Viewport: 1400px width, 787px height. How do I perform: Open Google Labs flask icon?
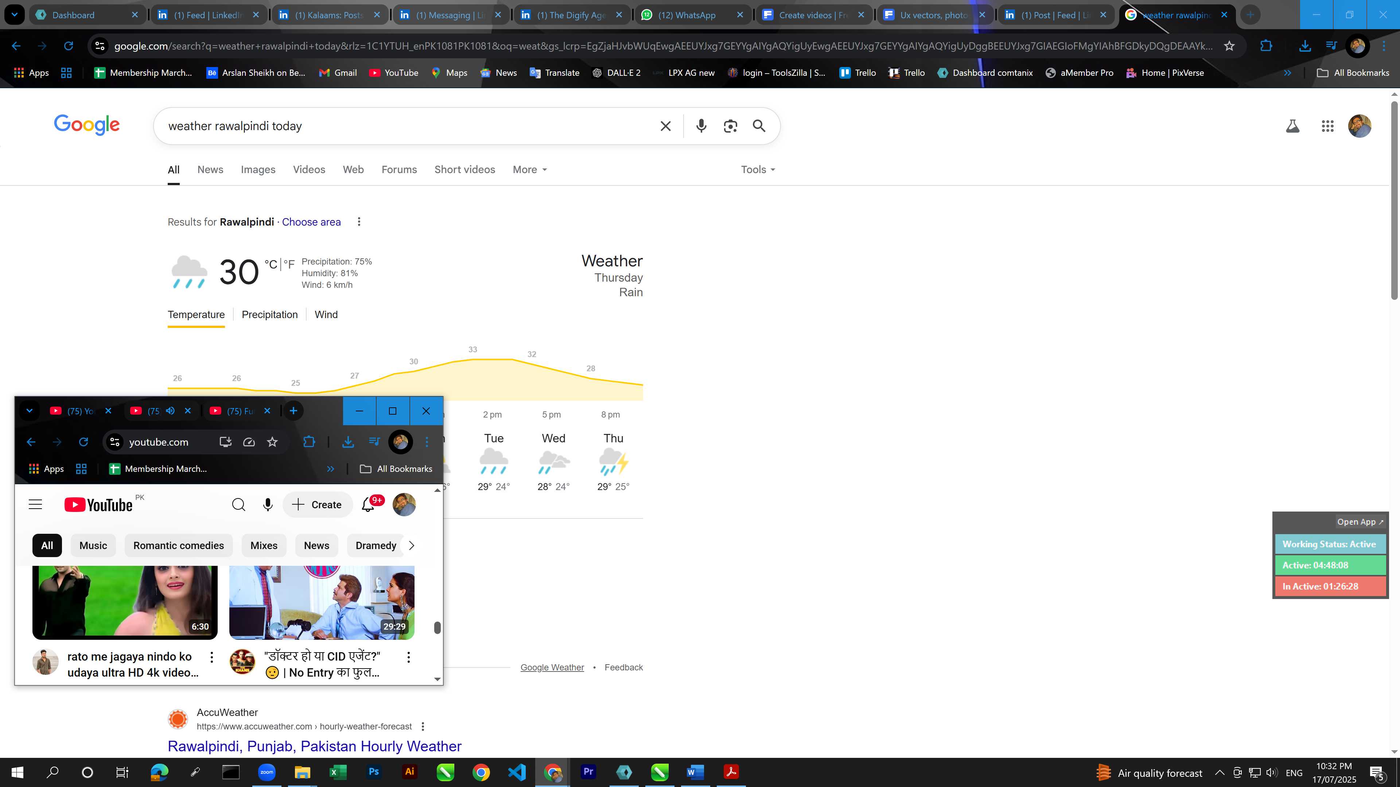tap(1292, 126)
